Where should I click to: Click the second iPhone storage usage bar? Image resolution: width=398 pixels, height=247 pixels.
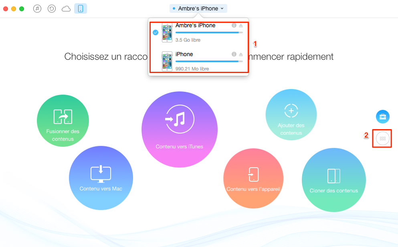[x=209, y=61]
